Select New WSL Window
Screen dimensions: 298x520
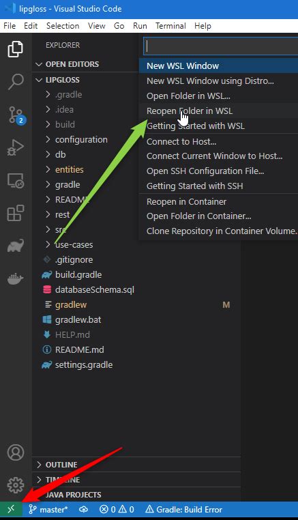218,66
